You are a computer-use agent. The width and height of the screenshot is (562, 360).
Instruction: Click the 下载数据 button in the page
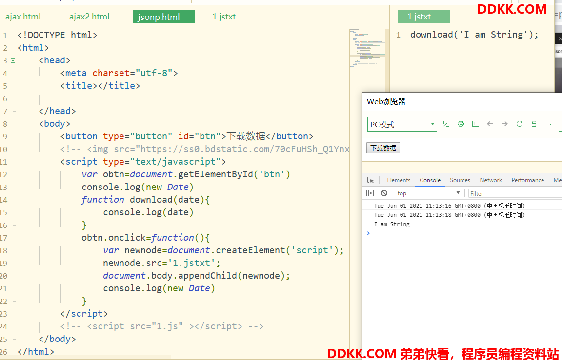(383, 148)
